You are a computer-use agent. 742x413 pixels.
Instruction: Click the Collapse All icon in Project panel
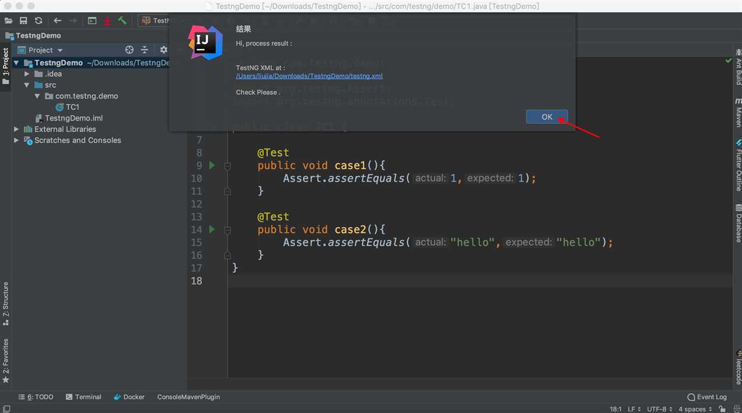click(x=145, y=50)
